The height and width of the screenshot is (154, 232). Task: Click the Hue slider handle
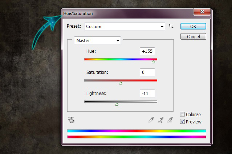(x=153, y=62)
